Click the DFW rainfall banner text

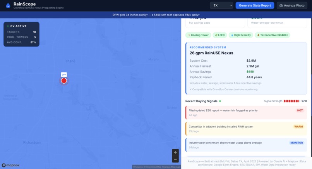click(156, 15)
